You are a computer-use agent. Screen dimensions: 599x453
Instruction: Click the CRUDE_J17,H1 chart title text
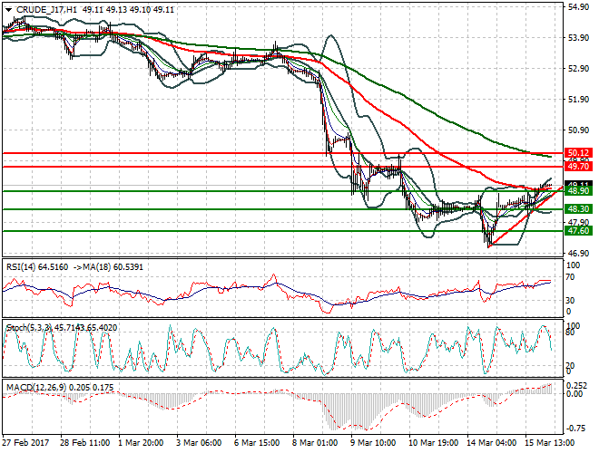click(x=44, y=9)
